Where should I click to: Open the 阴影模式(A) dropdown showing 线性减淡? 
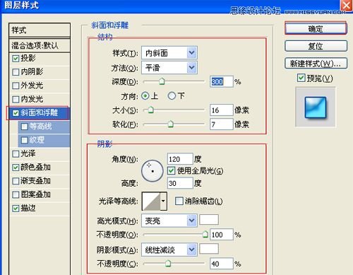coord(169,250)
